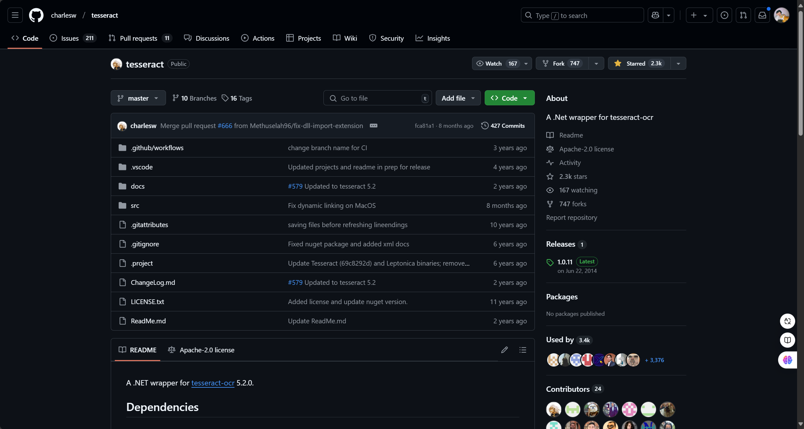This screenshot has height=429, width=804.
Task: Open the LICENSE.txt file
Action: 147,302
